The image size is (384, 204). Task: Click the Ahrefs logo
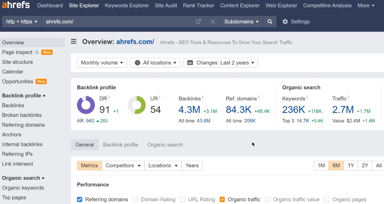pos(16,5)
